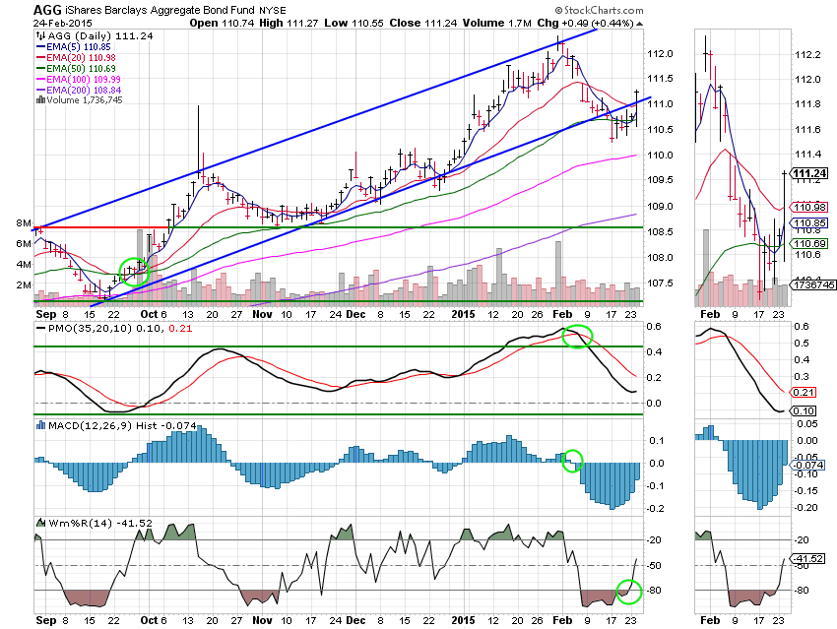The image size is (837, 629).
Task: Click the Wm%R area chart icon
Action: (40, 523)
